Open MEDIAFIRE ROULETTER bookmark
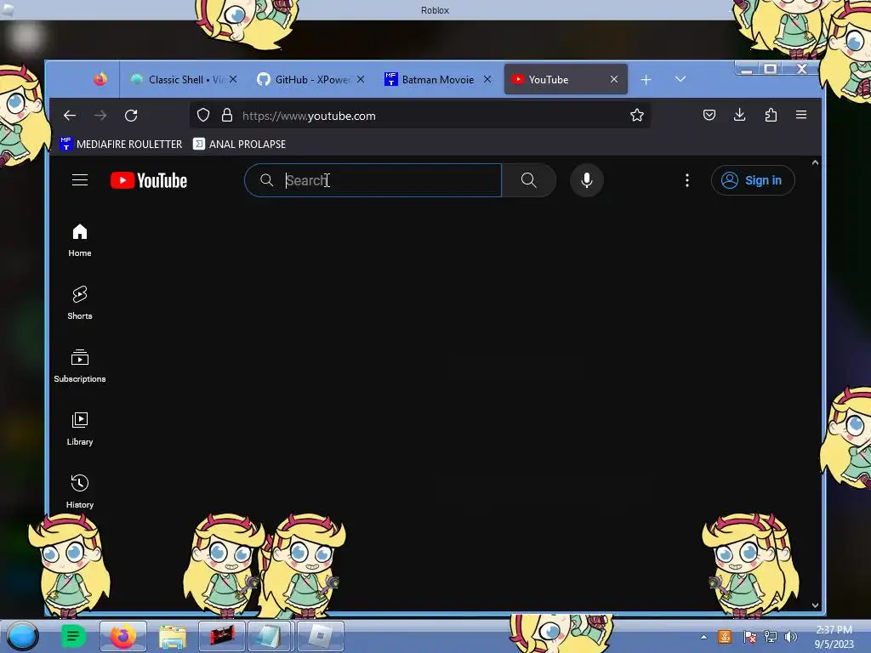 pyautogui.click(x=121, y=144)
